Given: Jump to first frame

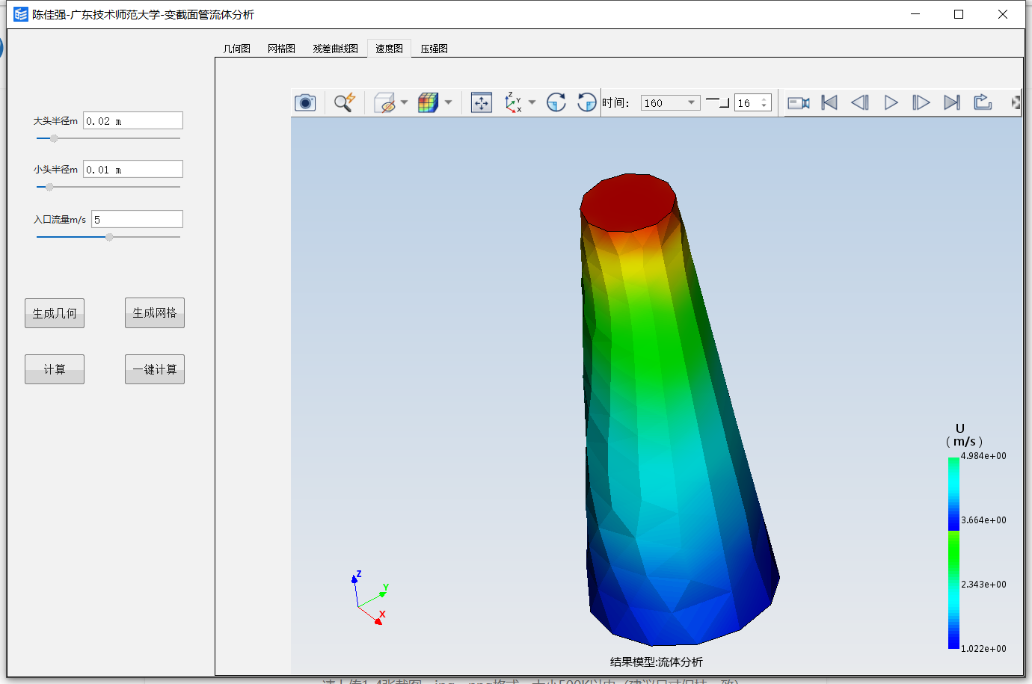Looking at the screenshot, I should point(829,102).
